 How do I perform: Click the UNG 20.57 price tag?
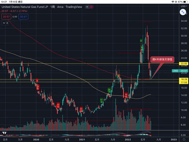(180, 71)
